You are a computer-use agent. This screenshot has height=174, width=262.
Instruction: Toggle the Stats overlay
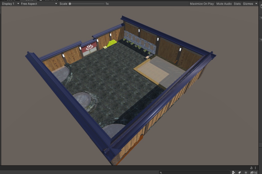(x=237, y=4)
